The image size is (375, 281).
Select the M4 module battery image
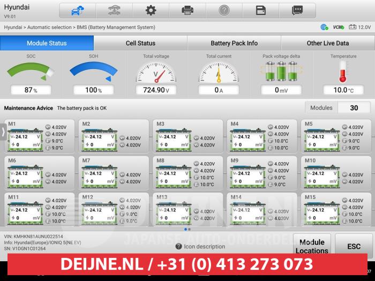point(247,140)
